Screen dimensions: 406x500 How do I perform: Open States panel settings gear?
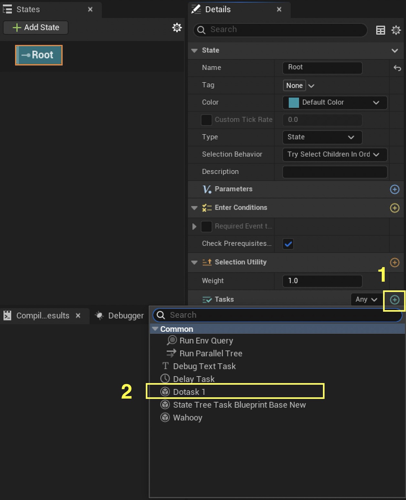[177, 27]
